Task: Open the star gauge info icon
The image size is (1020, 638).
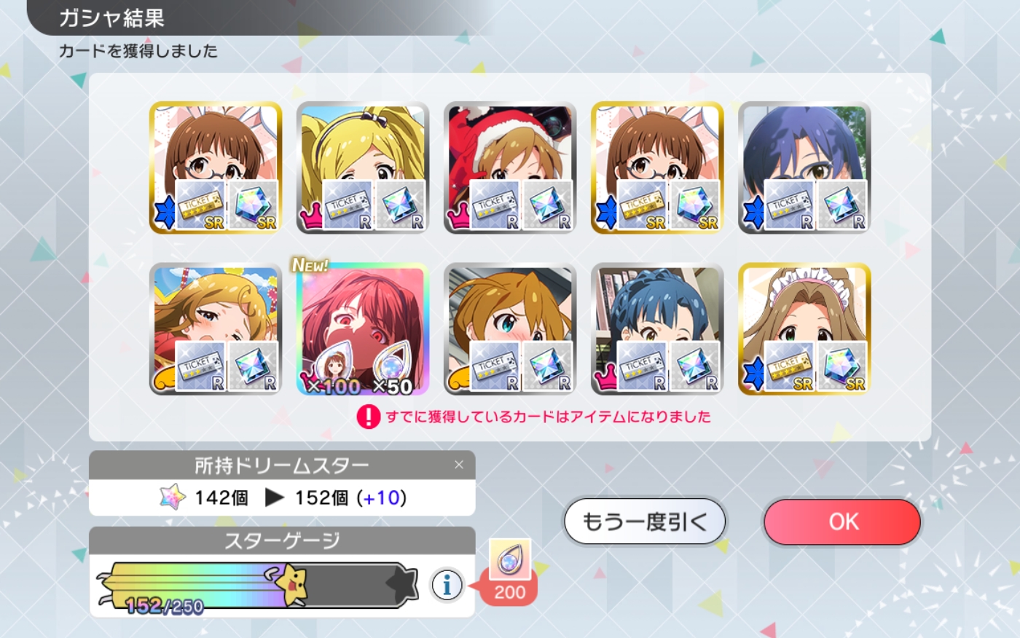Action: coord(447,584)
